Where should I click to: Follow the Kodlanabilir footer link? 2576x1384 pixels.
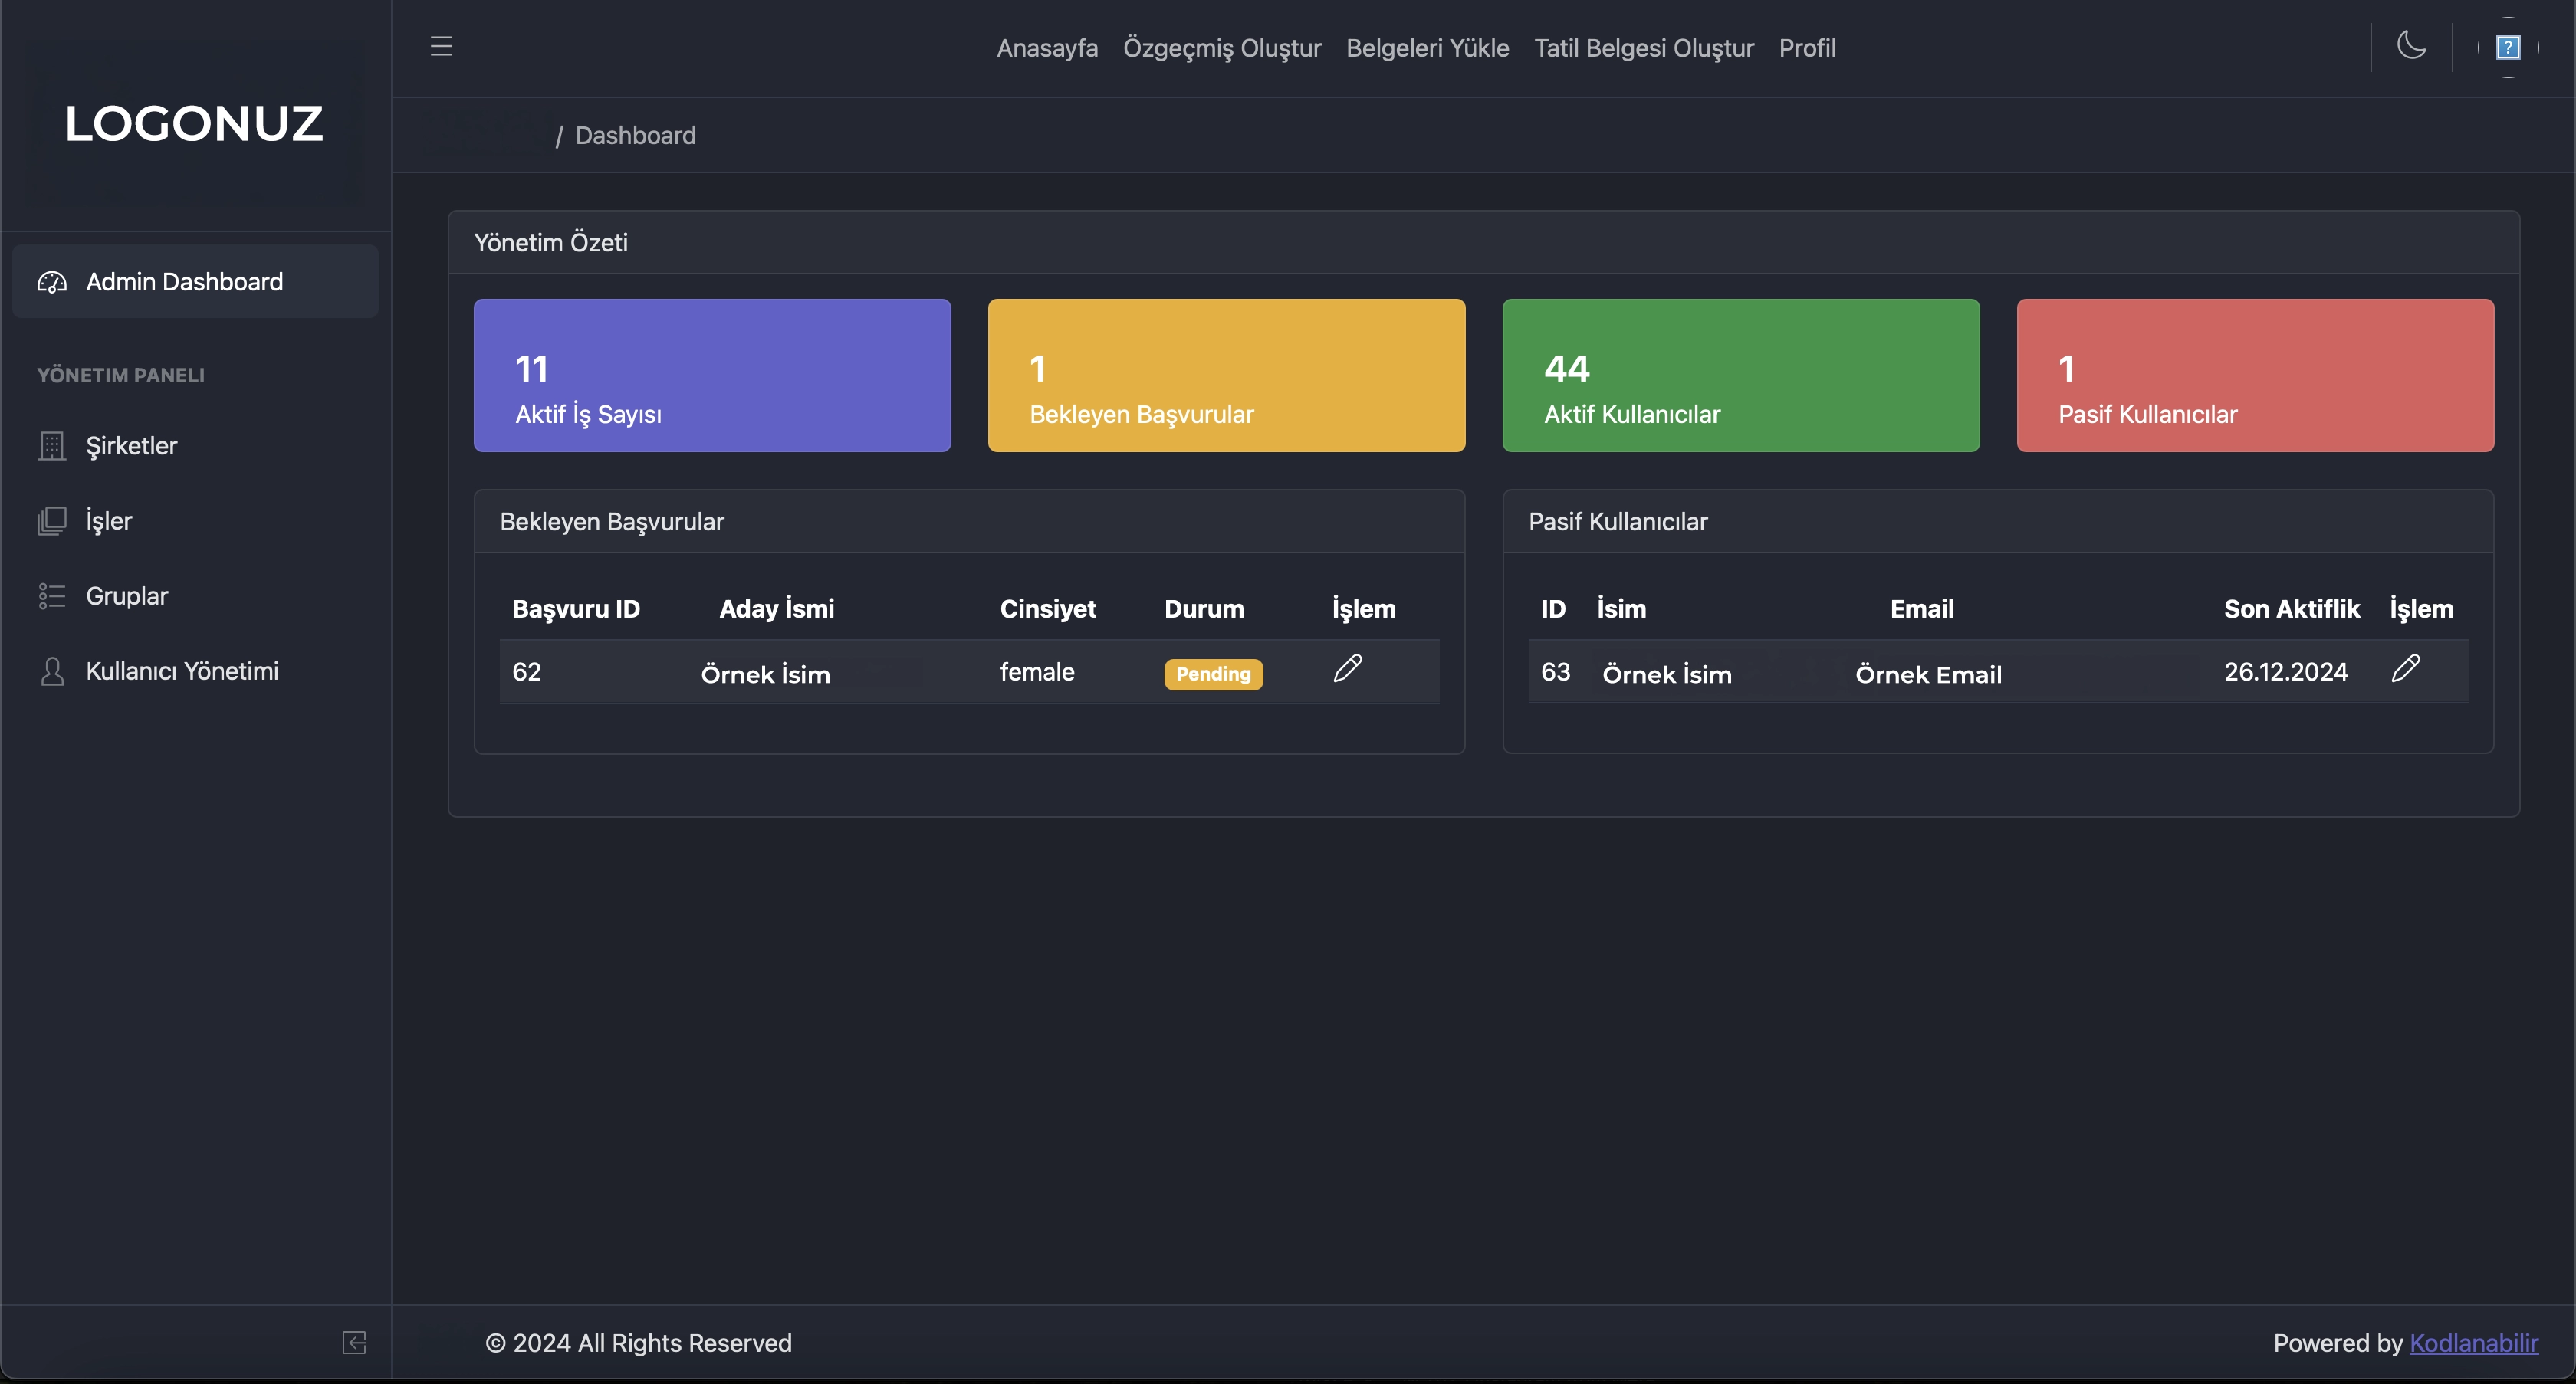(2473, 1342)
